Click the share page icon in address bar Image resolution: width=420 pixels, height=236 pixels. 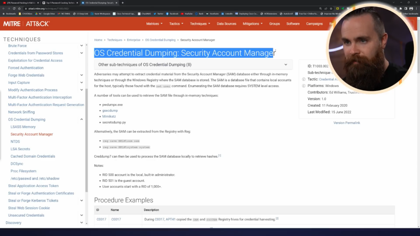pyautogui.click(x=326, y=9)
